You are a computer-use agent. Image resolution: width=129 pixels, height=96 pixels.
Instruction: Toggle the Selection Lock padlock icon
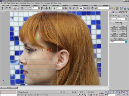[61, 92]
